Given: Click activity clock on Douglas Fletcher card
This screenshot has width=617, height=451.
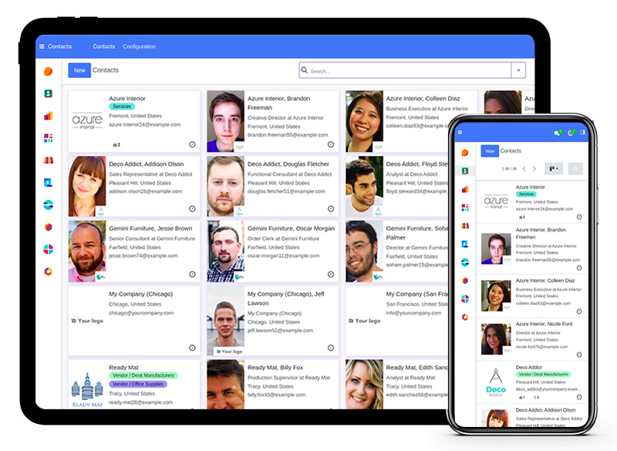Looking at the screenshot, I should point(331,209).
